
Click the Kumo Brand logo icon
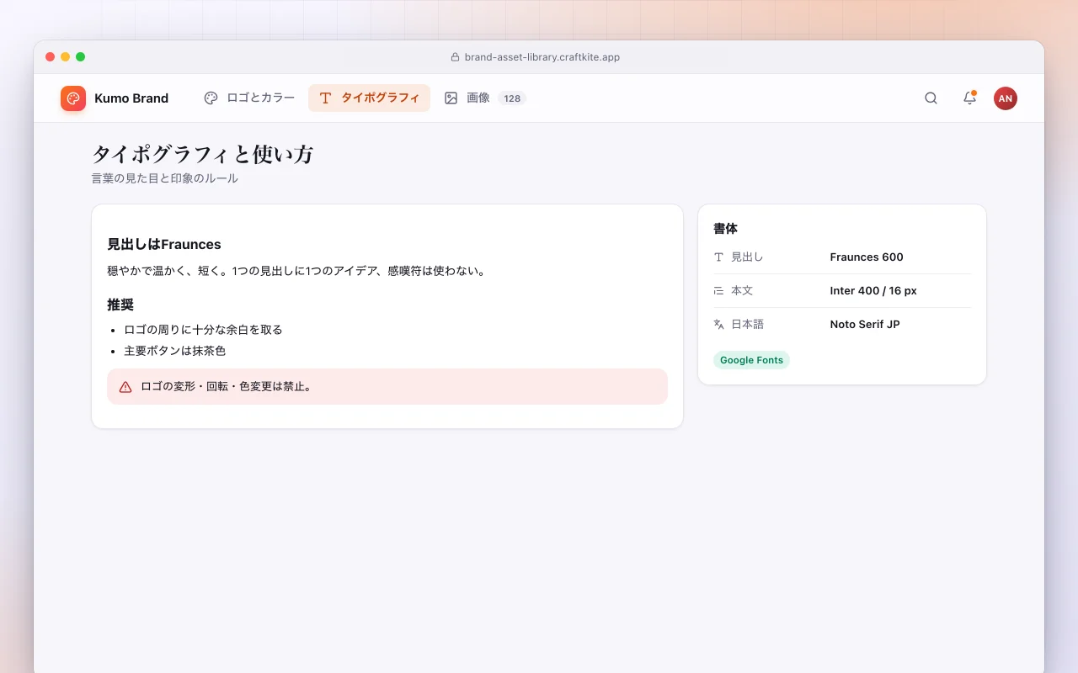(73, 98)
